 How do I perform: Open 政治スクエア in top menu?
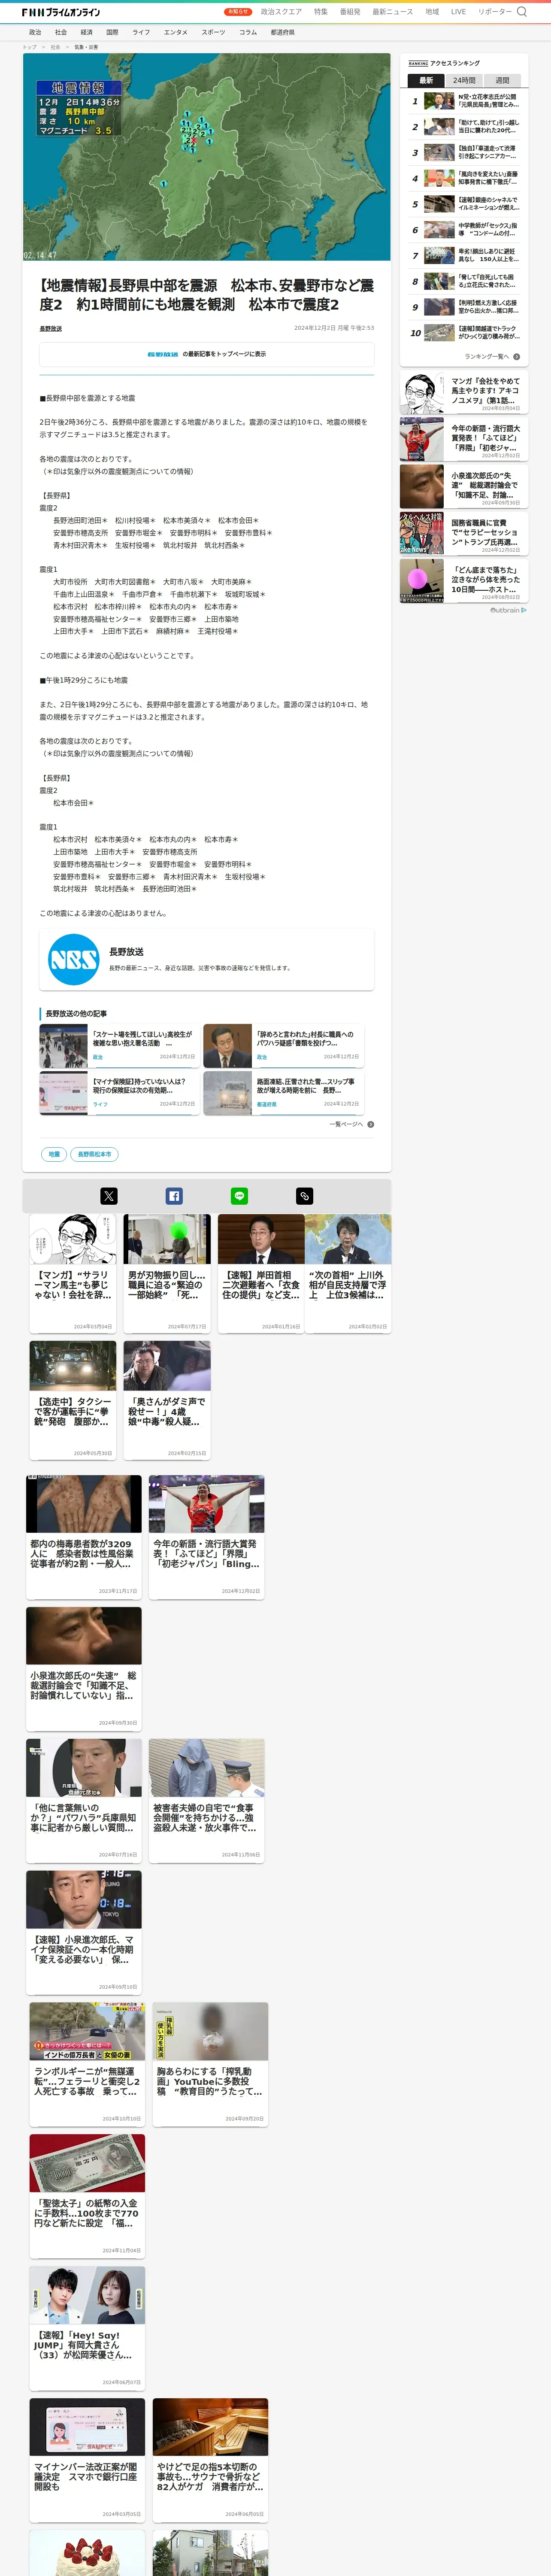[281, 12]
